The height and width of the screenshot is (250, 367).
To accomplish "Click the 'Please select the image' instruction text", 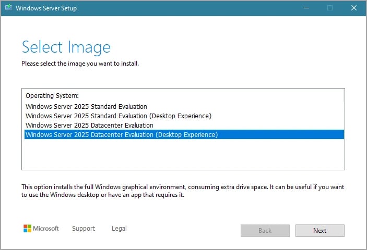I will pos(80,64).
